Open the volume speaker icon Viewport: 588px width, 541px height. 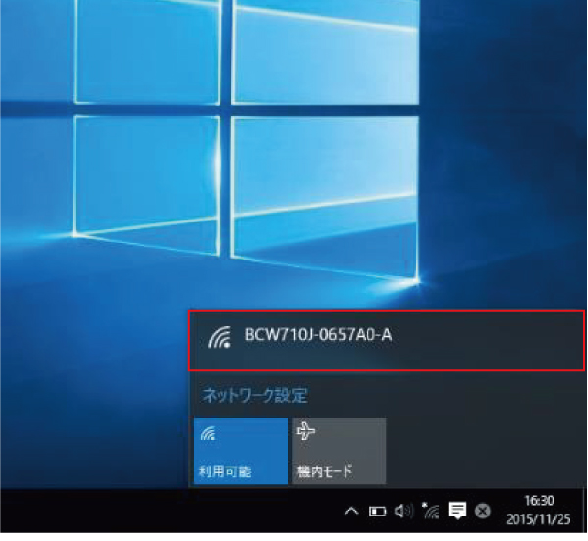point(404,511)
